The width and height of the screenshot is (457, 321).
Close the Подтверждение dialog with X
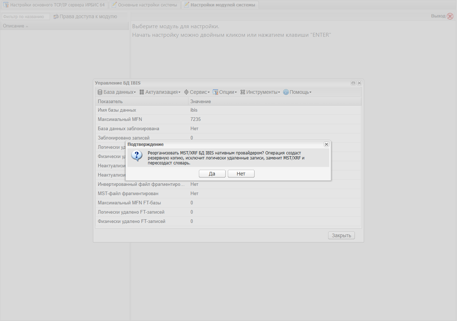(x=326, y=144)
